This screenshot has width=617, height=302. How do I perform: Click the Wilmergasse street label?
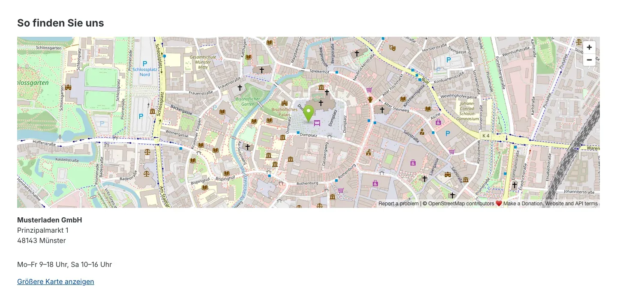pyautogui.click(x=177, y=134)
